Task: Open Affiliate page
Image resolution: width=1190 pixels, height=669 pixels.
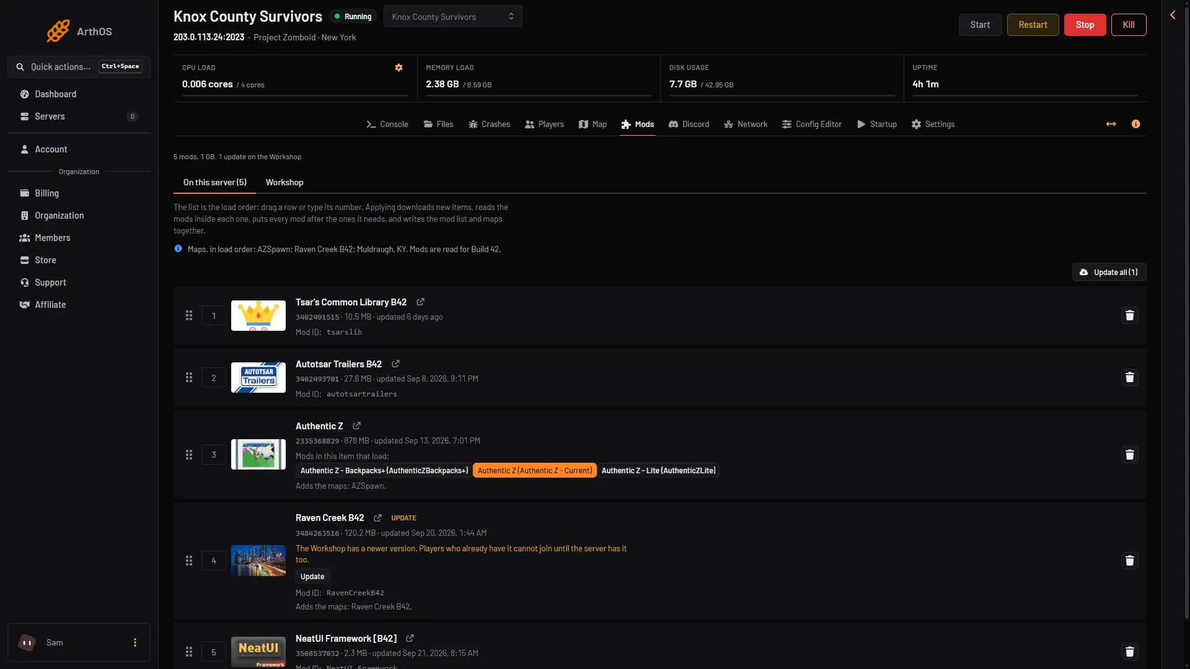Action: point(79,305)
